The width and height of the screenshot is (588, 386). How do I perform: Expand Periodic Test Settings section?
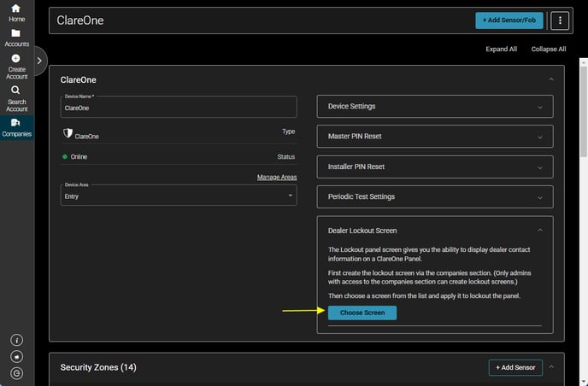click(x=435, y=196)
